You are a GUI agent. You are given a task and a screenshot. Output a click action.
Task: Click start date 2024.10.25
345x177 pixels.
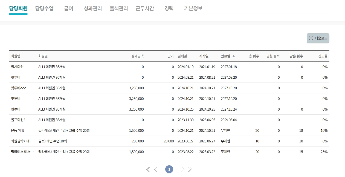click(x=207, y=109)
